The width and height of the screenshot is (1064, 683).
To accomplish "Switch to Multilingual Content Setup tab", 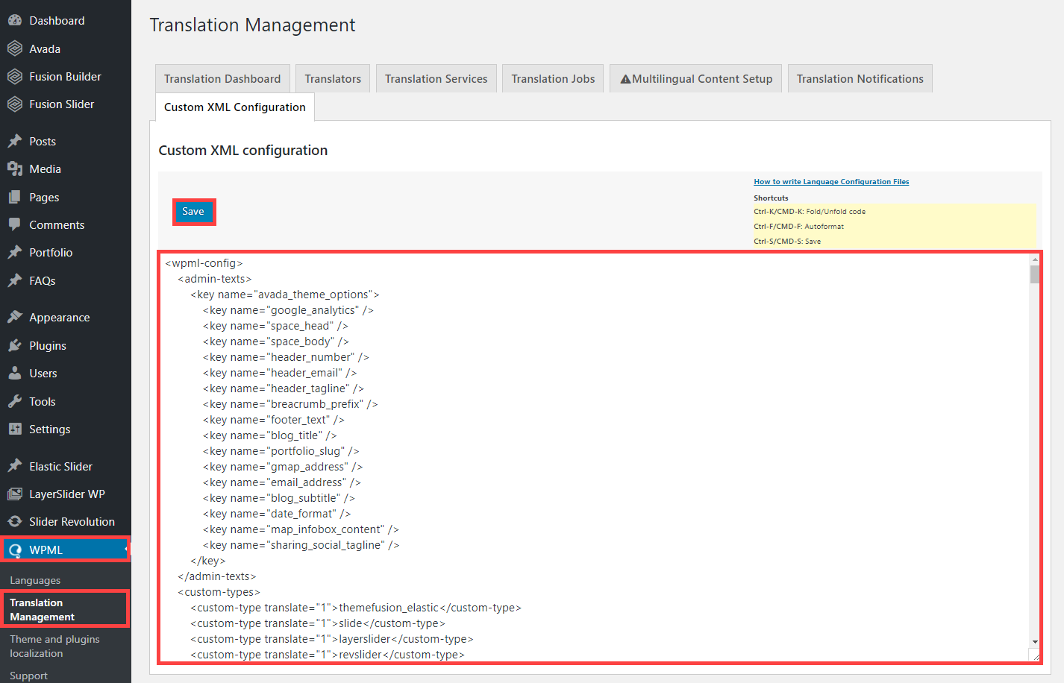I will pos(696,78).
